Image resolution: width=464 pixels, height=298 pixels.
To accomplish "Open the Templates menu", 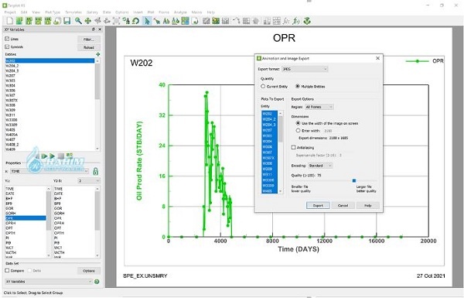I will point(73,12).
